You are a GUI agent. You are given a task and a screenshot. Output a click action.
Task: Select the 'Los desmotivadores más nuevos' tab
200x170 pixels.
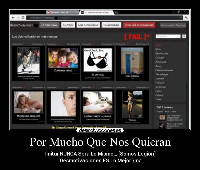97,12
